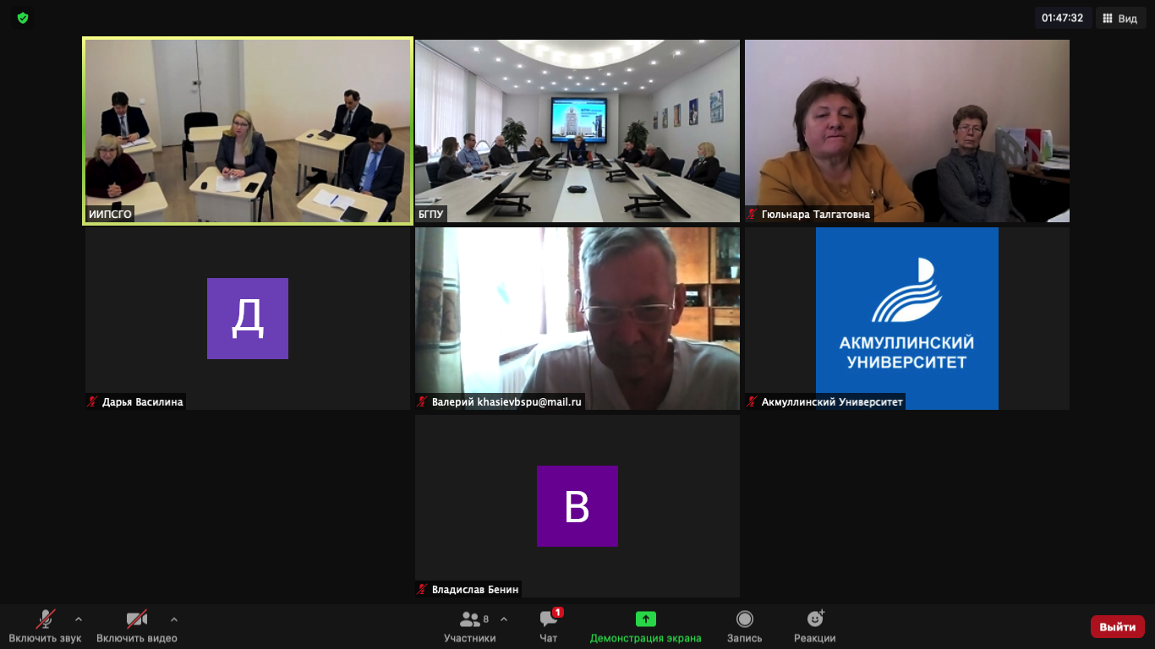Expand video options arrow next to camera
Viewport: 1155px width, 649px height.
(174, 619)
